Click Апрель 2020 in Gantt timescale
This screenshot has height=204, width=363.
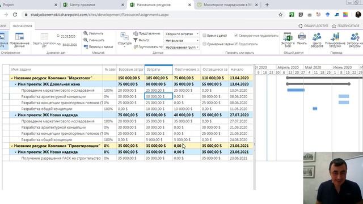pyautogui.click(x=288, y=67)
